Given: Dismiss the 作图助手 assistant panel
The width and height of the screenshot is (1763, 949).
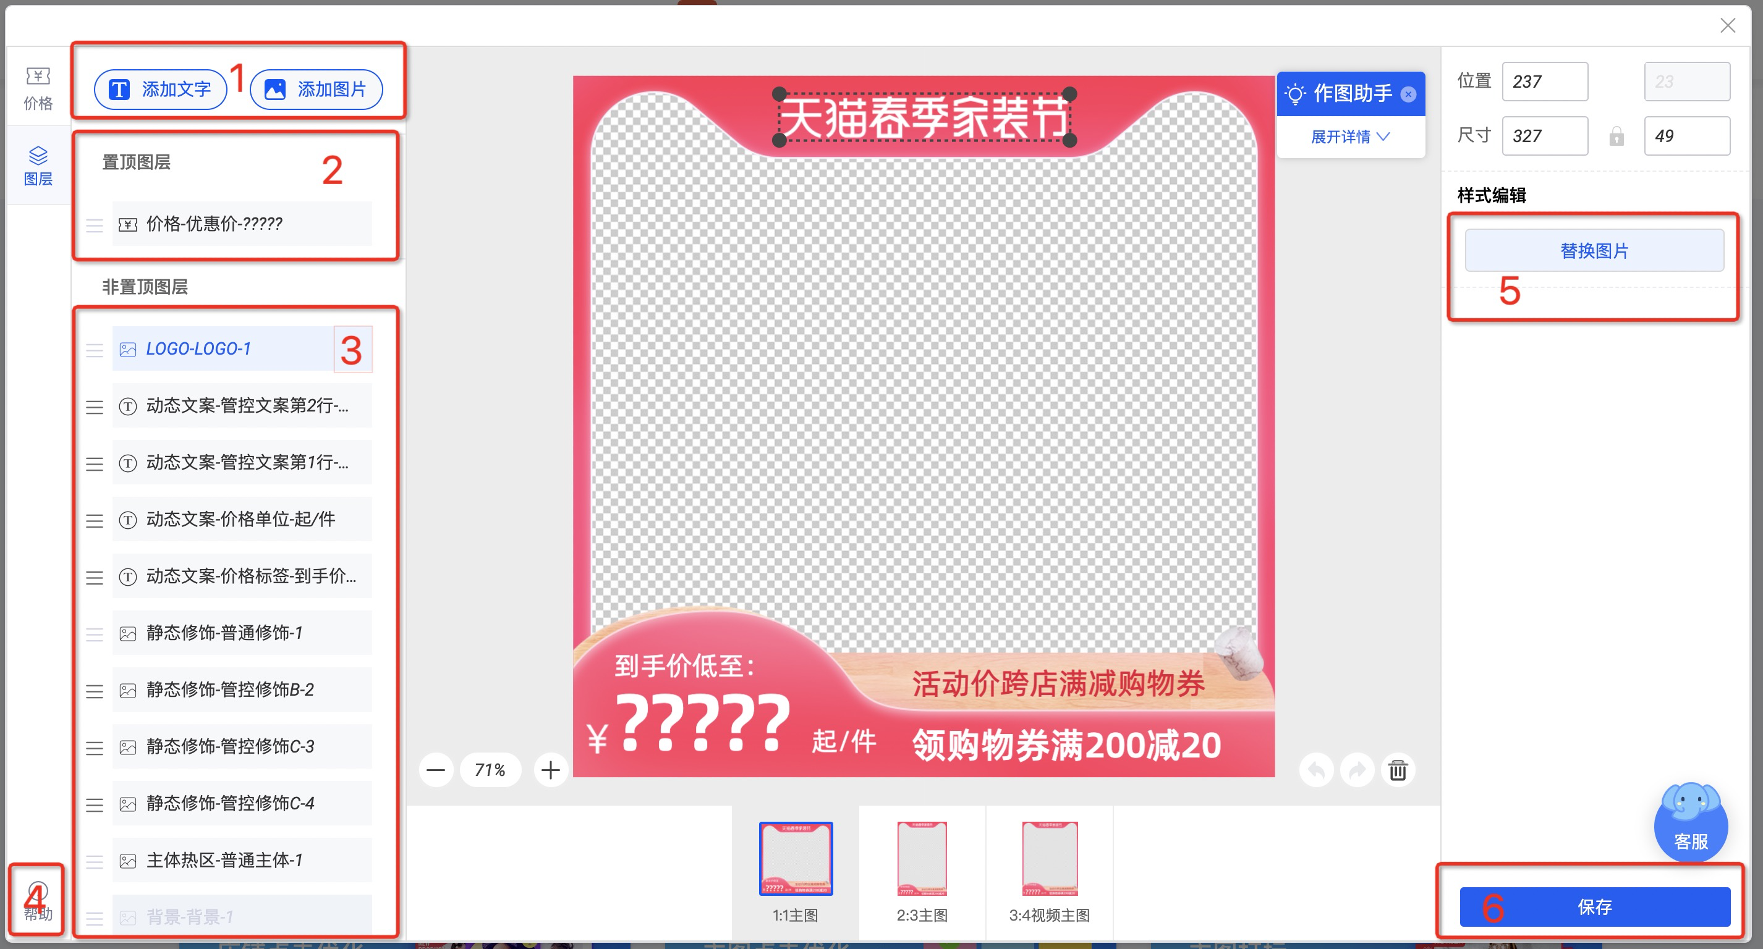Looking at the screenshot, I should pos(1408,95).
